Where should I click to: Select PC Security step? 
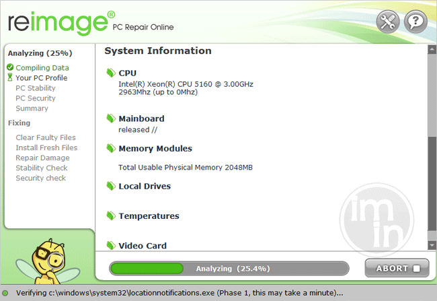tap(36, 98)
